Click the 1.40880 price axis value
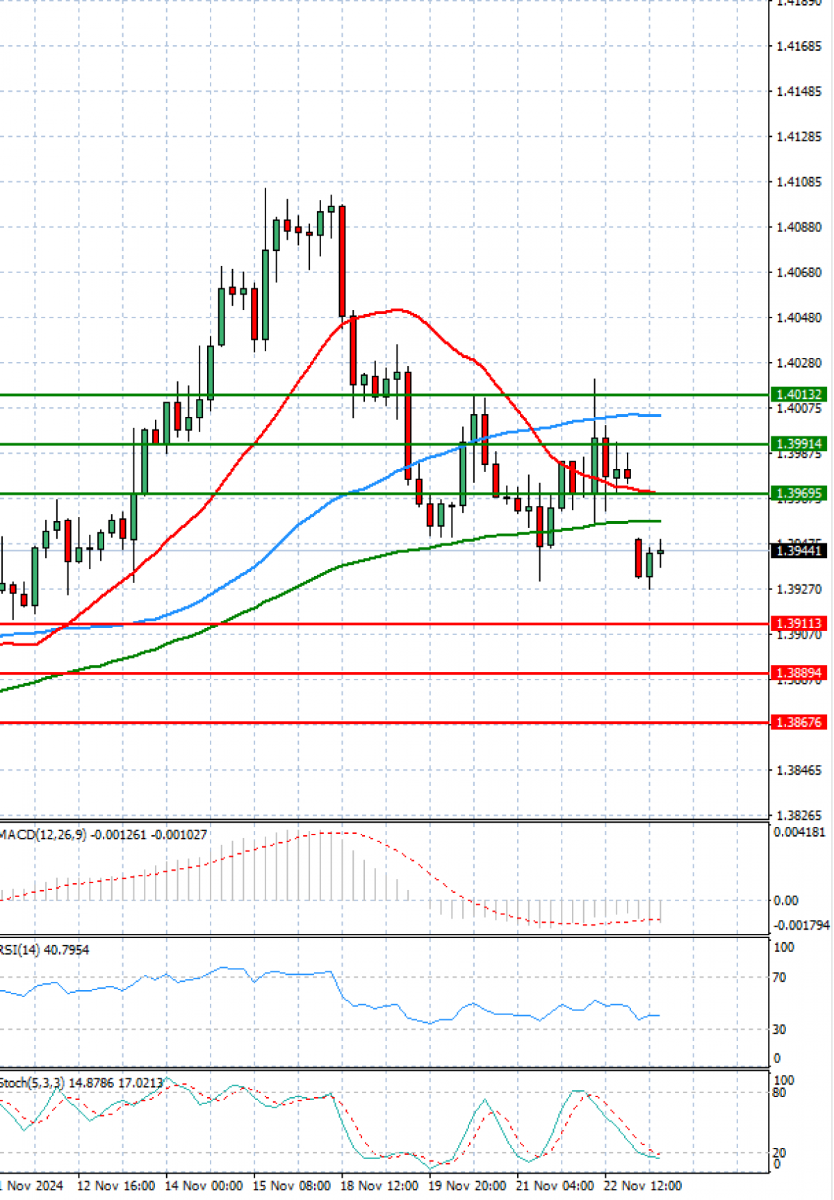The image size is (834, 1200). (799, 227)
